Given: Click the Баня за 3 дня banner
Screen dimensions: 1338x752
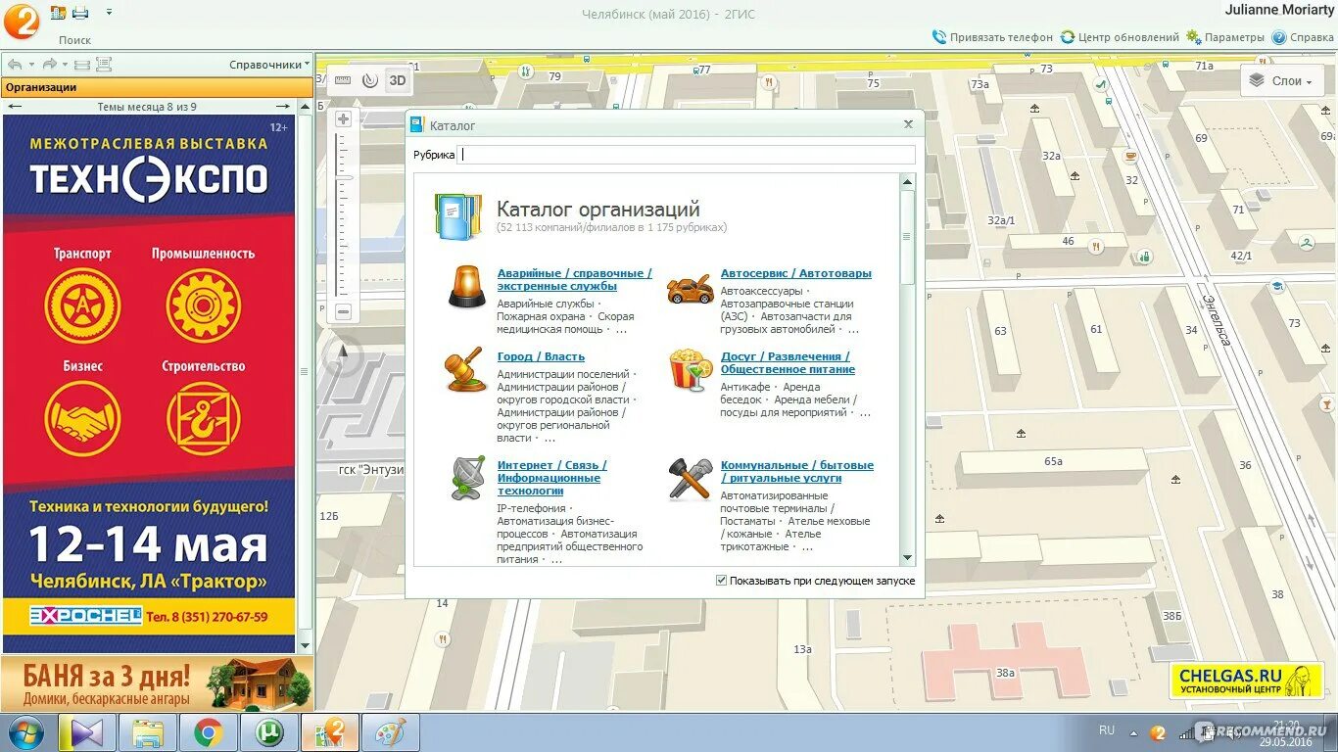Looking at the screenshot, I should pos(157,683).
